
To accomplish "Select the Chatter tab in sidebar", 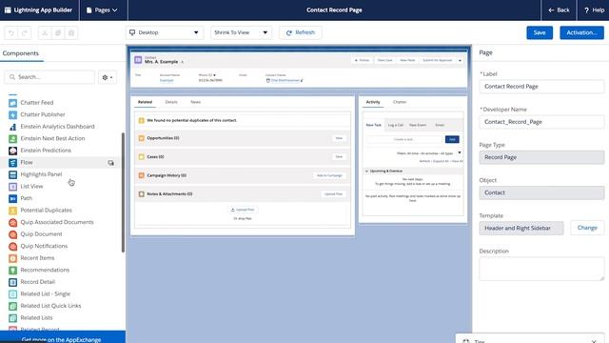I will [x=400, y=102].
